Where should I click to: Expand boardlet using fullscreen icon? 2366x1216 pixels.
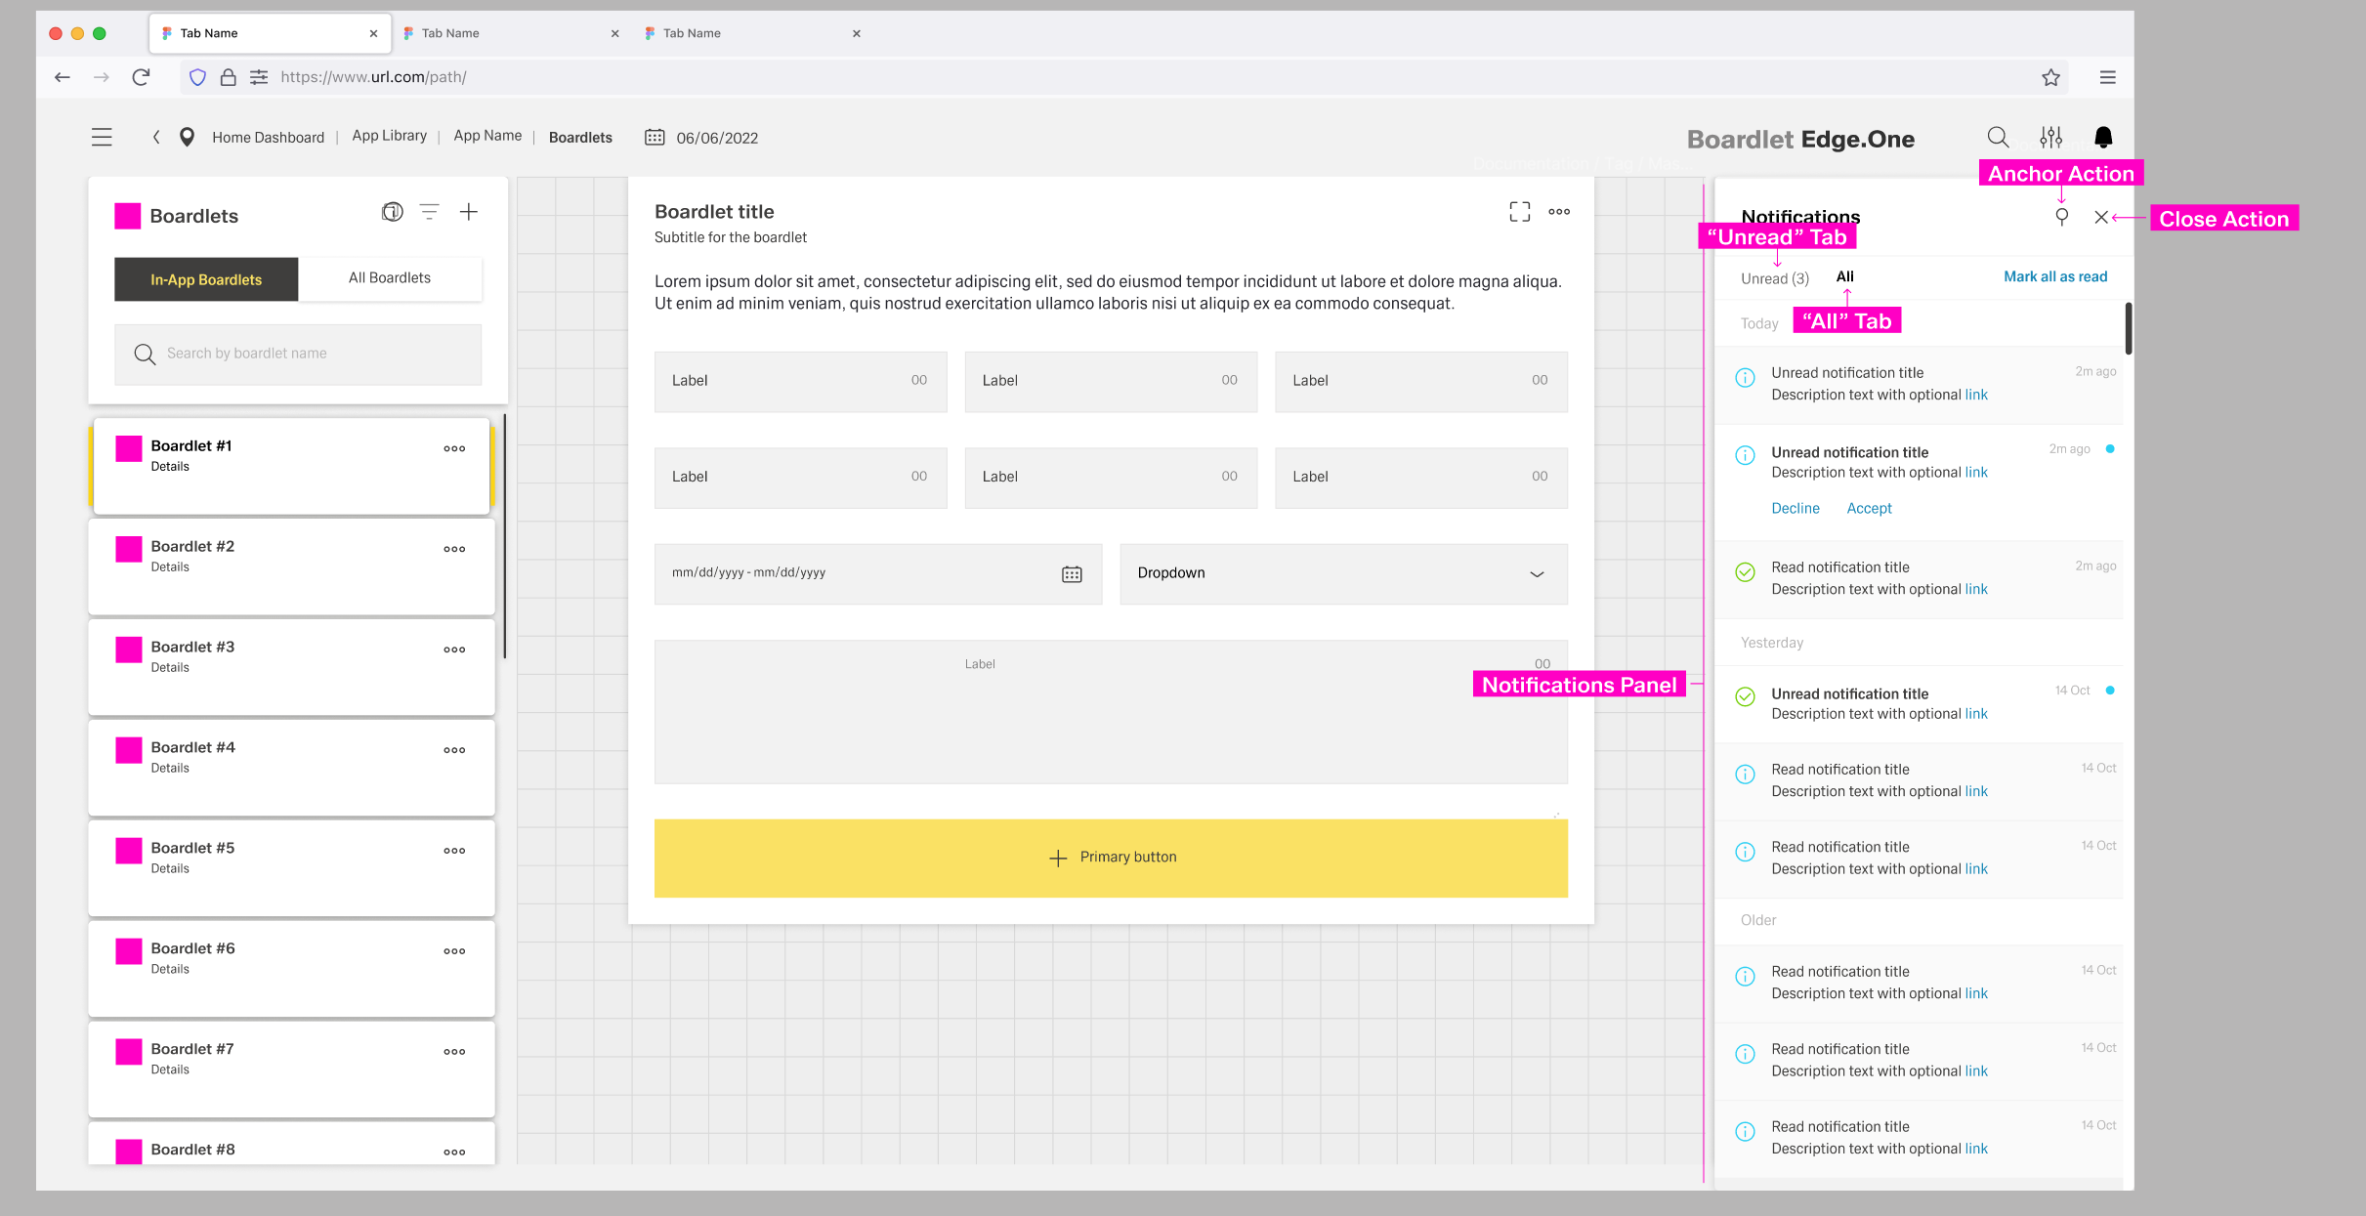(1519, 212)
